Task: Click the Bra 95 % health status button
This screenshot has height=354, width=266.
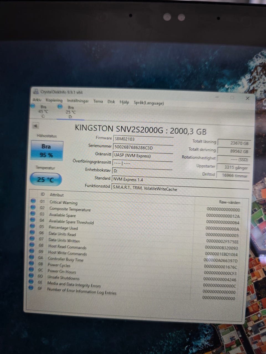Action: [x=47, y=150]
